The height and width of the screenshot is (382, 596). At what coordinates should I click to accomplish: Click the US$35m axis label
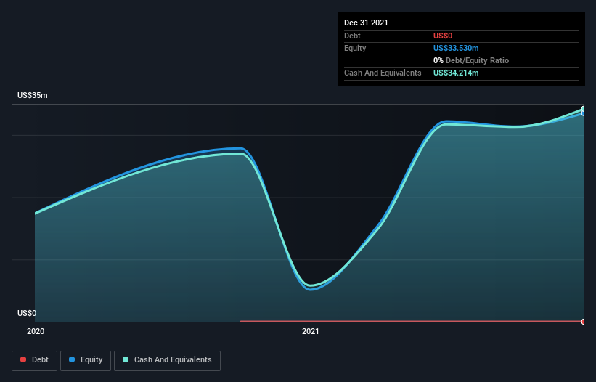click(x=33, y=95)
